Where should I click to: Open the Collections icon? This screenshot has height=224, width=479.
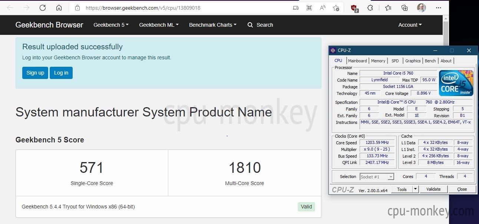point(404,8)
